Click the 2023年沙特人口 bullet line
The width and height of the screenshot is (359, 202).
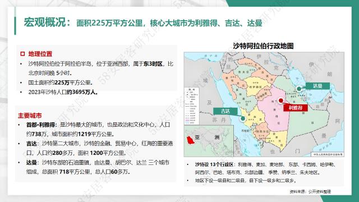coord(63,92)
